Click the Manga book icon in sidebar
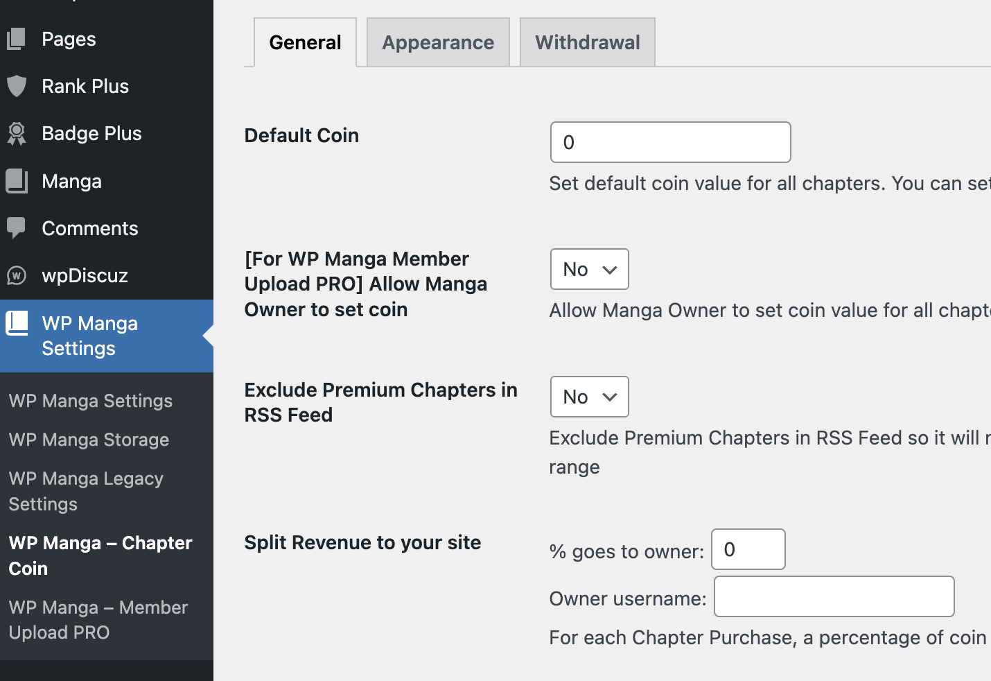The width and height of the screenshot is (991, 681). (x=17, y=180)
